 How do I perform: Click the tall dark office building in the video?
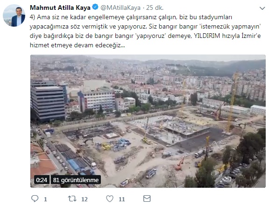(48, 103)
